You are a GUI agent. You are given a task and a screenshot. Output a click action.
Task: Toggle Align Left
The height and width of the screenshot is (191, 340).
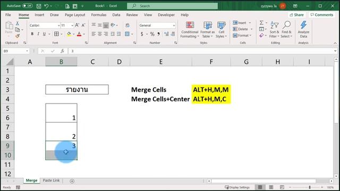point(93,34)
